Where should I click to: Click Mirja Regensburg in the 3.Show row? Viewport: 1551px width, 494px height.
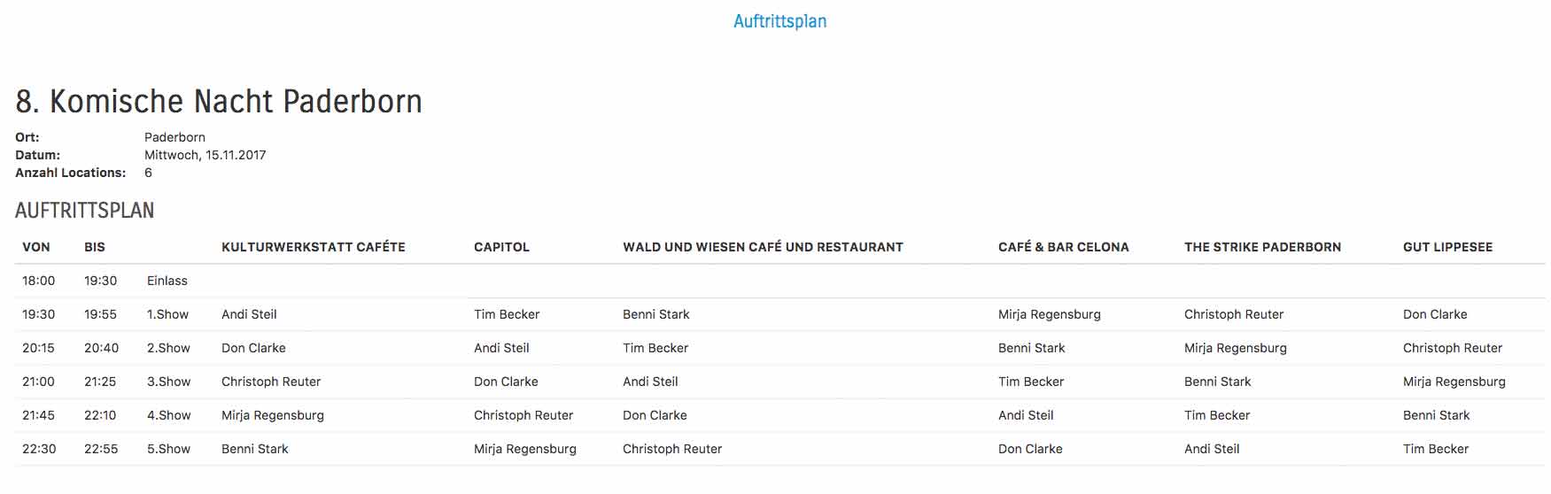(1454, 382)
